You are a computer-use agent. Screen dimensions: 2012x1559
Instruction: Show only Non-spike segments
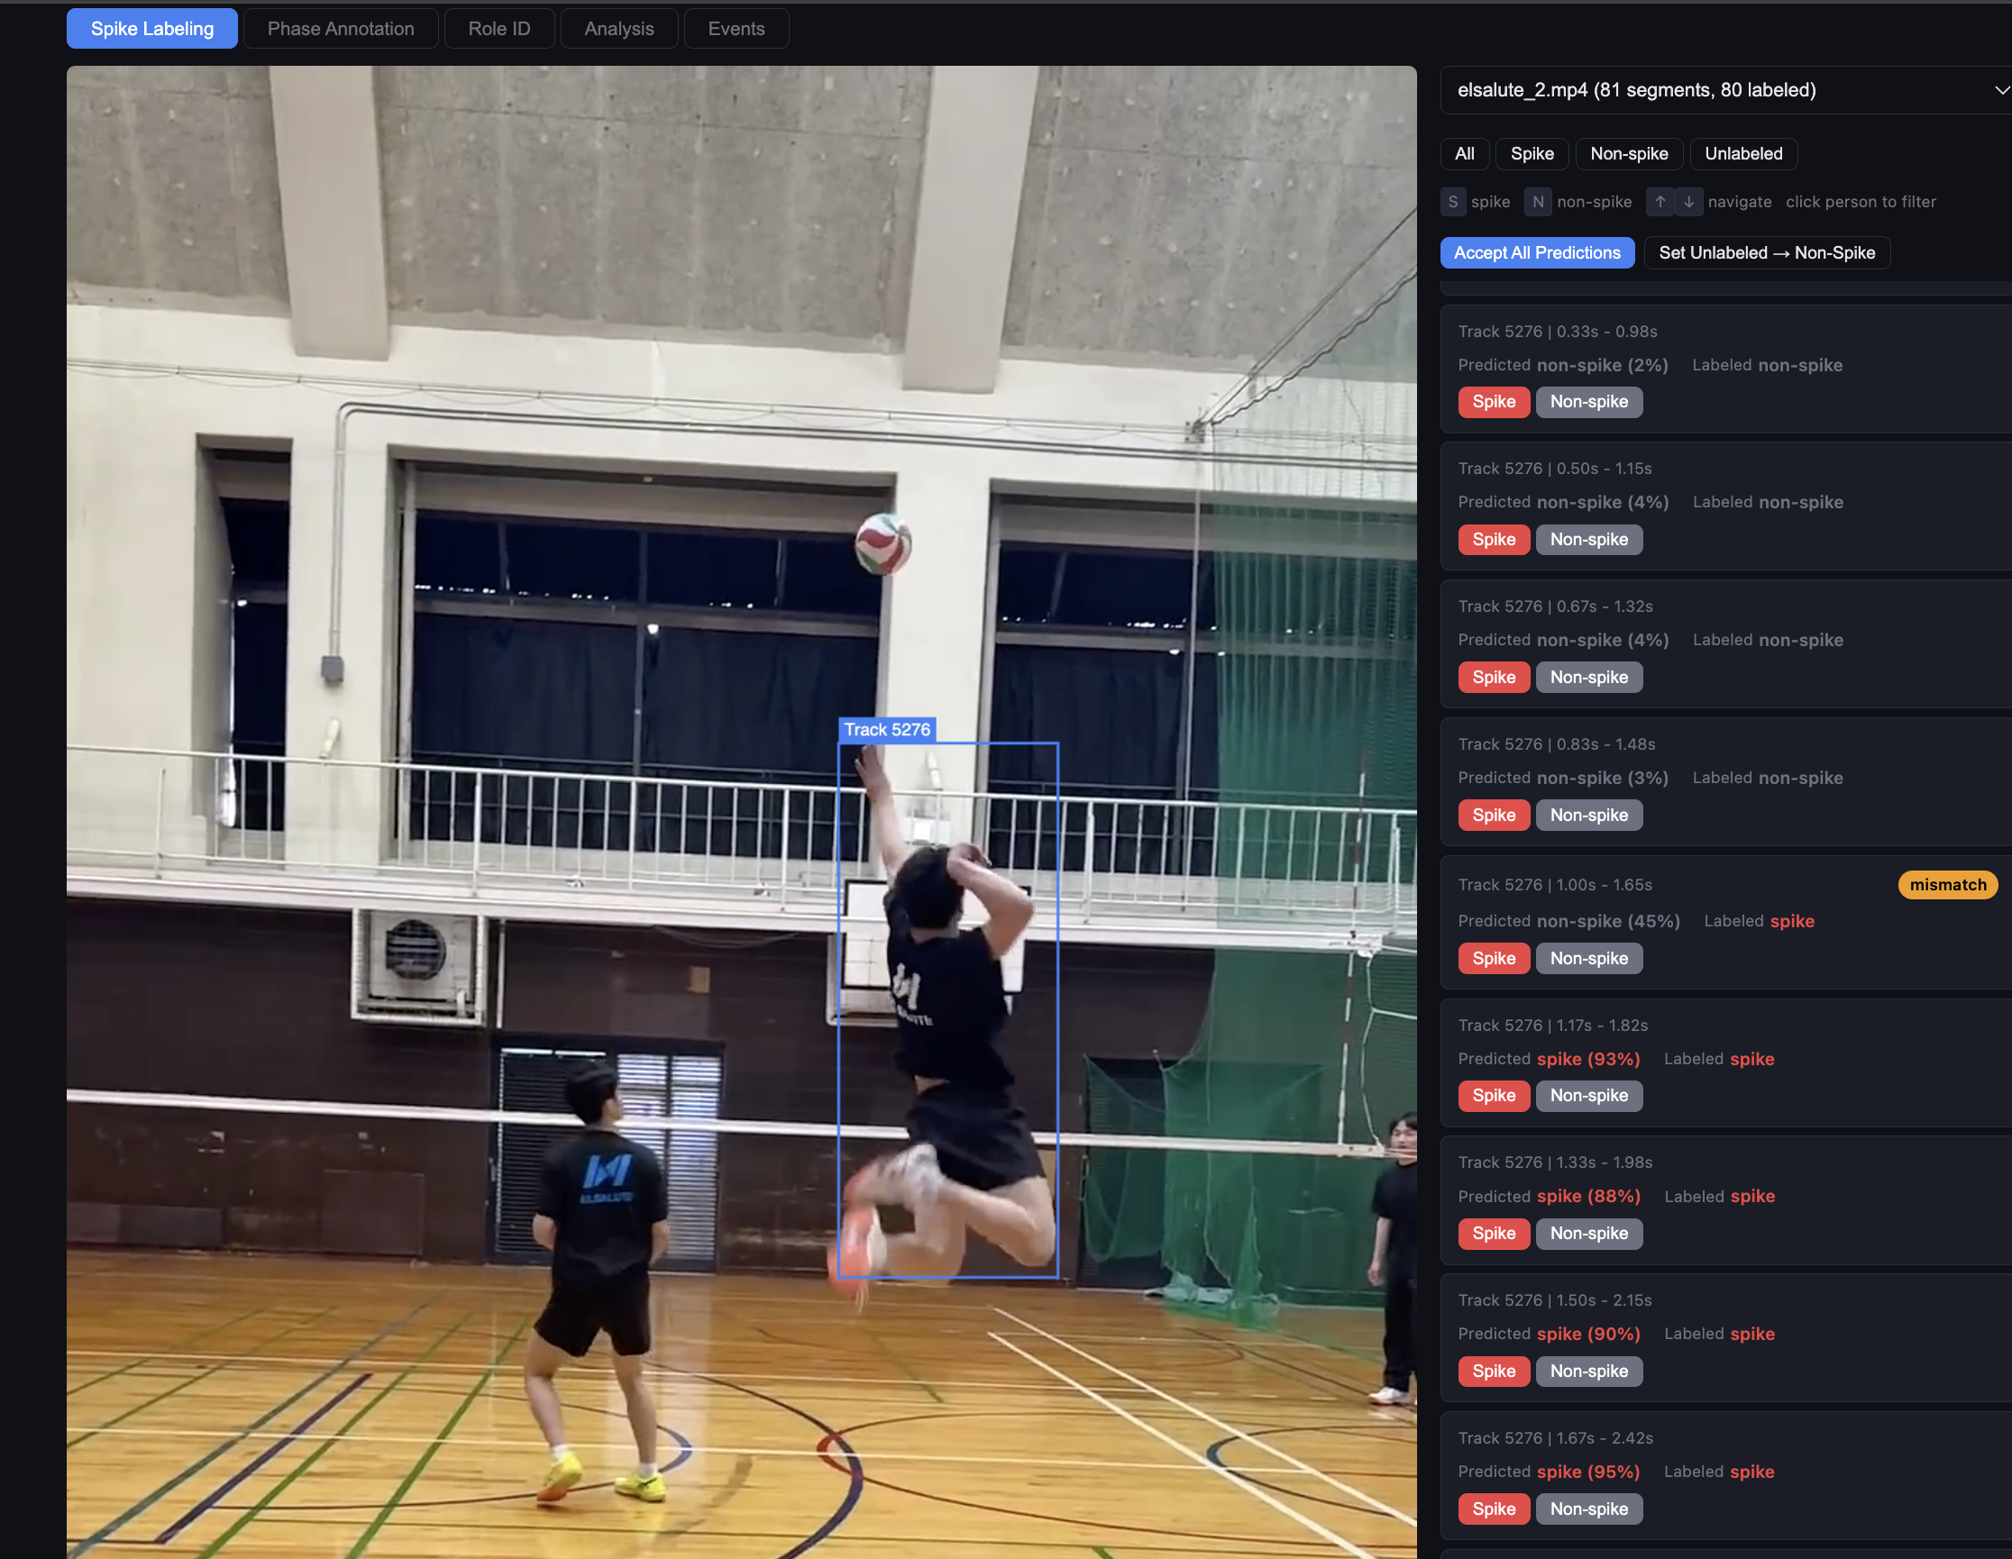point(1628,154)
